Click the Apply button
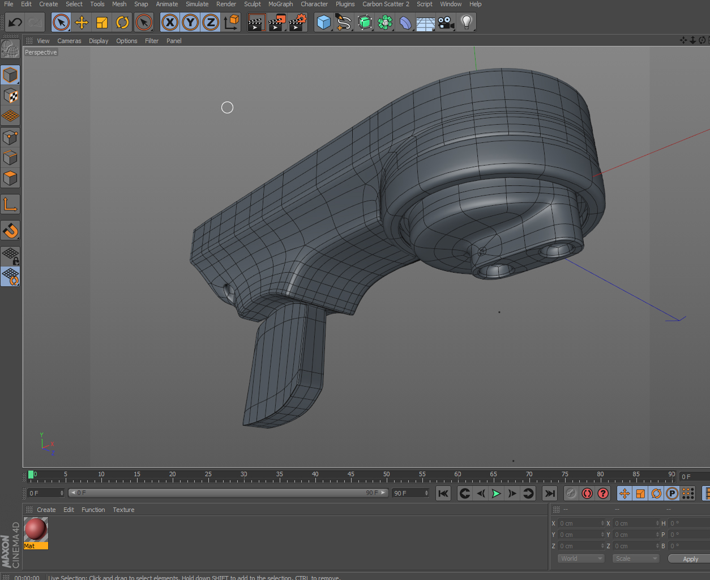 pyautogui.click(x=690, y=559)
